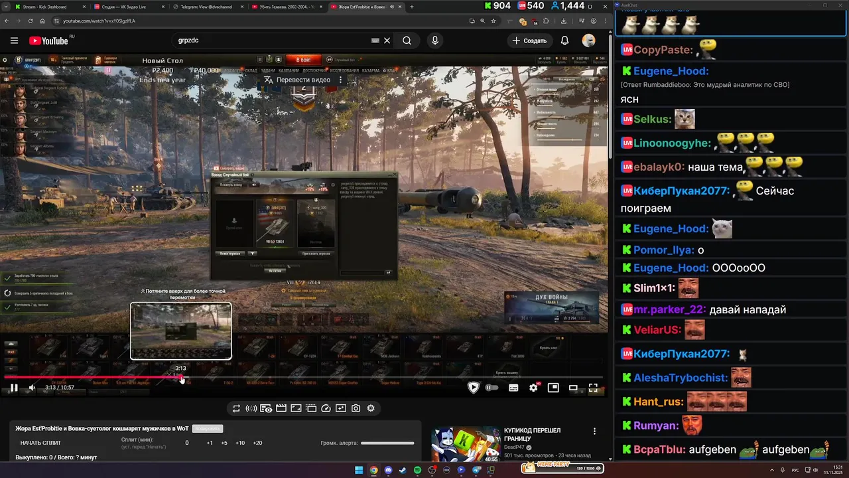Screen dimensions: 849x478
Task: Click username Hant_rus in chat
Action: [658, 402]
